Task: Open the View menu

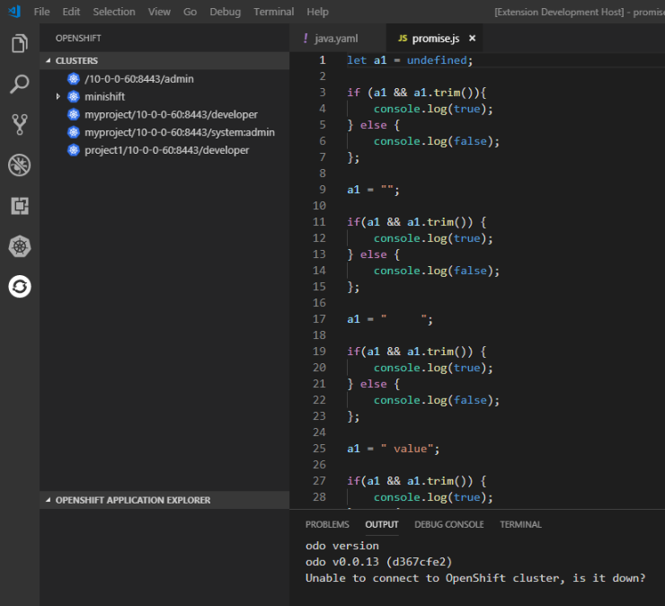Action: tap(159, 12)
